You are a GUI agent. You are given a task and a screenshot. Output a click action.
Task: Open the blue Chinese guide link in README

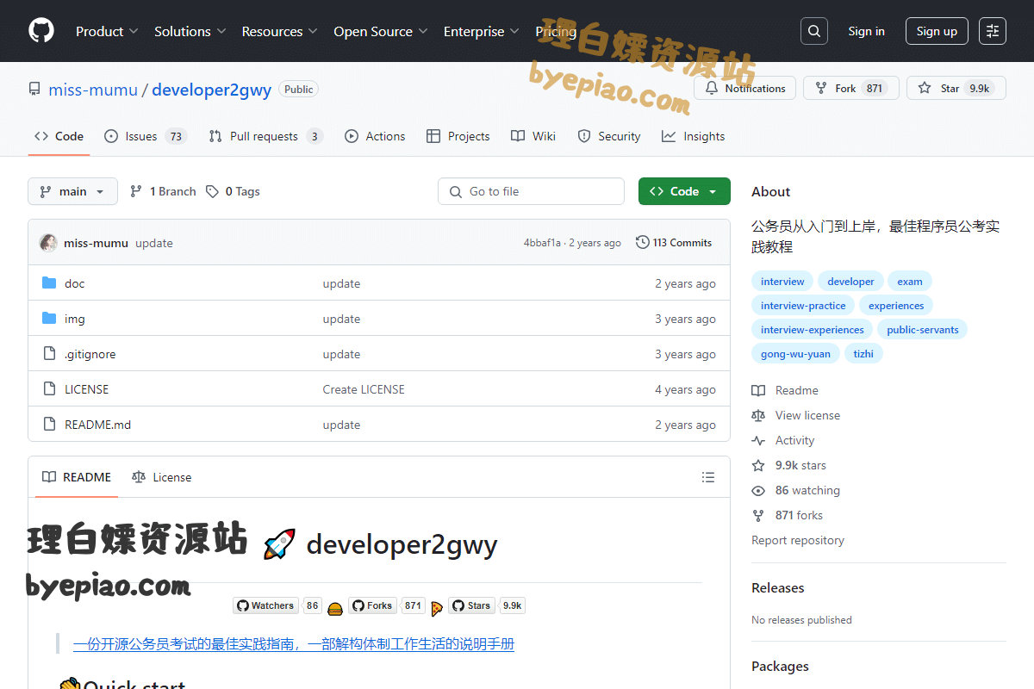294,643
